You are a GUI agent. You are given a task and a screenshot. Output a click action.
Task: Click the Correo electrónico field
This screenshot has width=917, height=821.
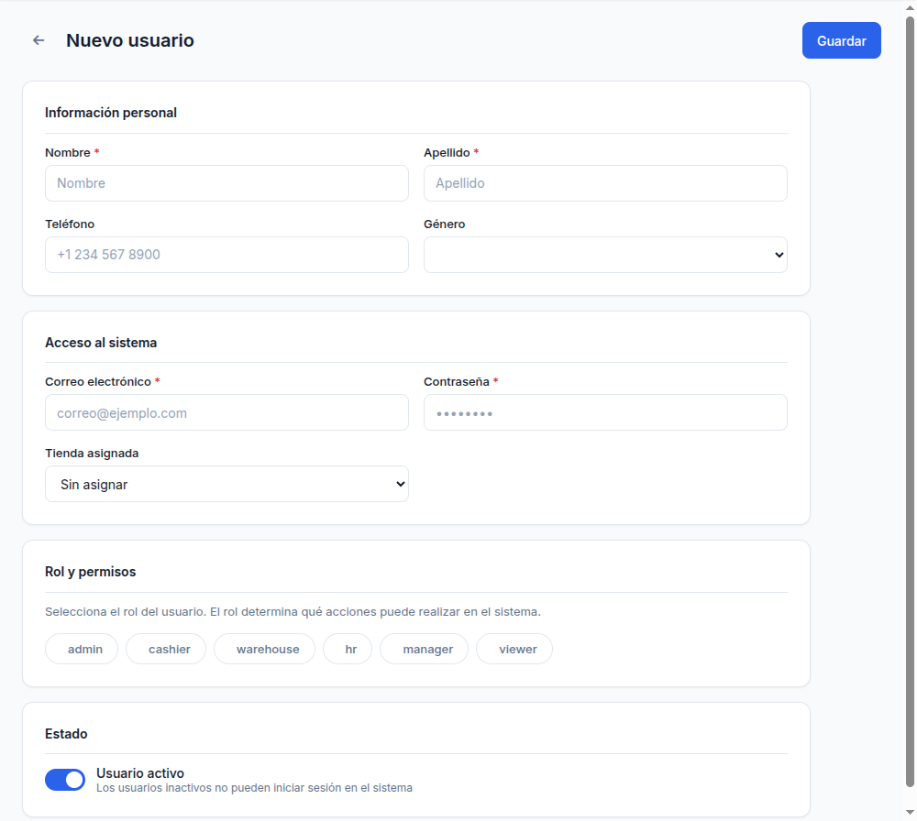(x=226, y=412)
